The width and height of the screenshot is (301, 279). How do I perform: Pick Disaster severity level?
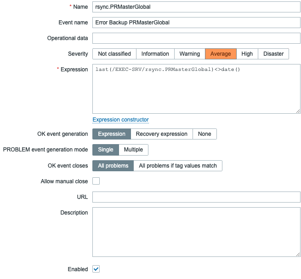coord(273,54)
